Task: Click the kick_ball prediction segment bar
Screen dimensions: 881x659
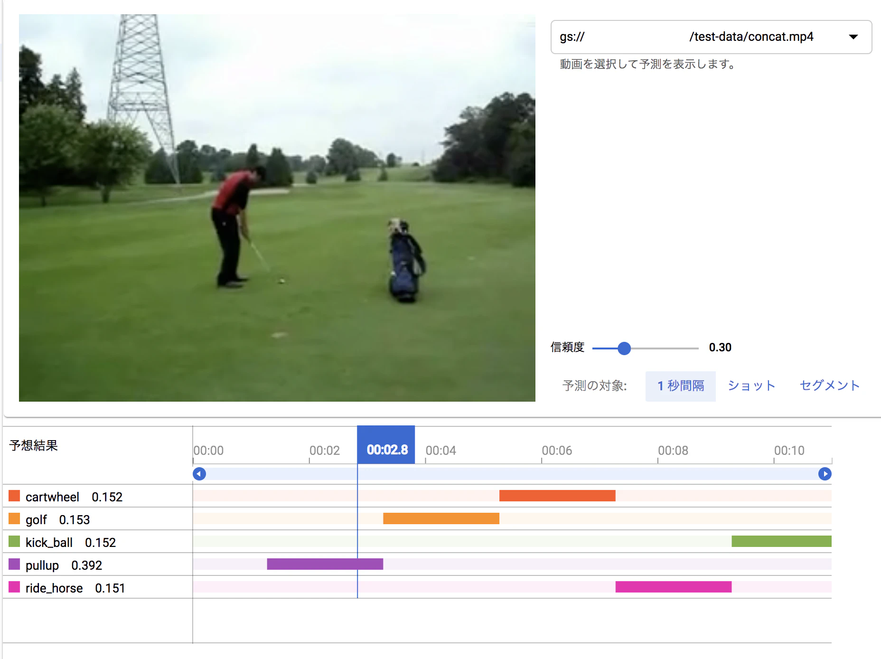Action: click(x=781, y=541)
